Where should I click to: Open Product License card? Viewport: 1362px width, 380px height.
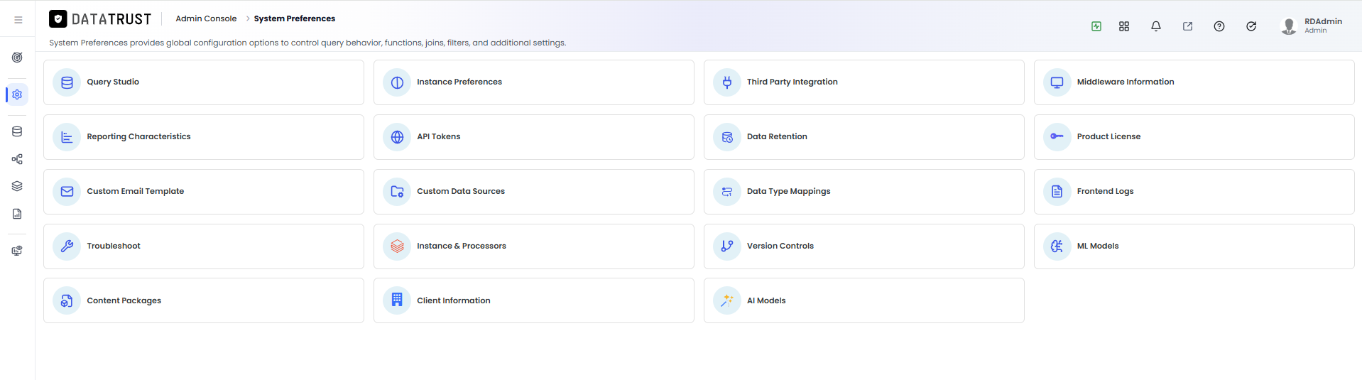(x=1194, y=137)
